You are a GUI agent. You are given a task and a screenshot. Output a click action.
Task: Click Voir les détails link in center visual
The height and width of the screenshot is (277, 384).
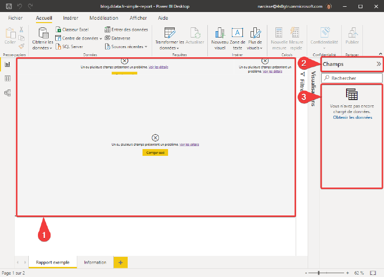(x=189, y=144)
